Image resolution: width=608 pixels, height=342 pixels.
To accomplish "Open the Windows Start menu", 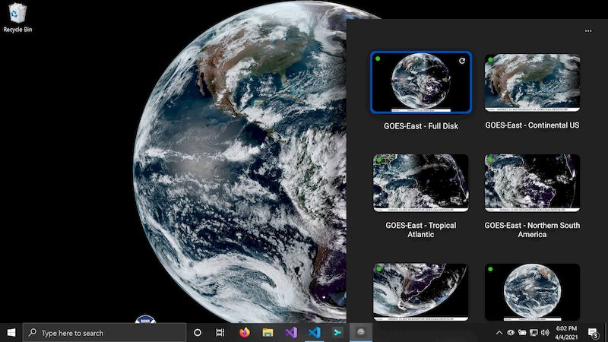I will tap(11, 332).
